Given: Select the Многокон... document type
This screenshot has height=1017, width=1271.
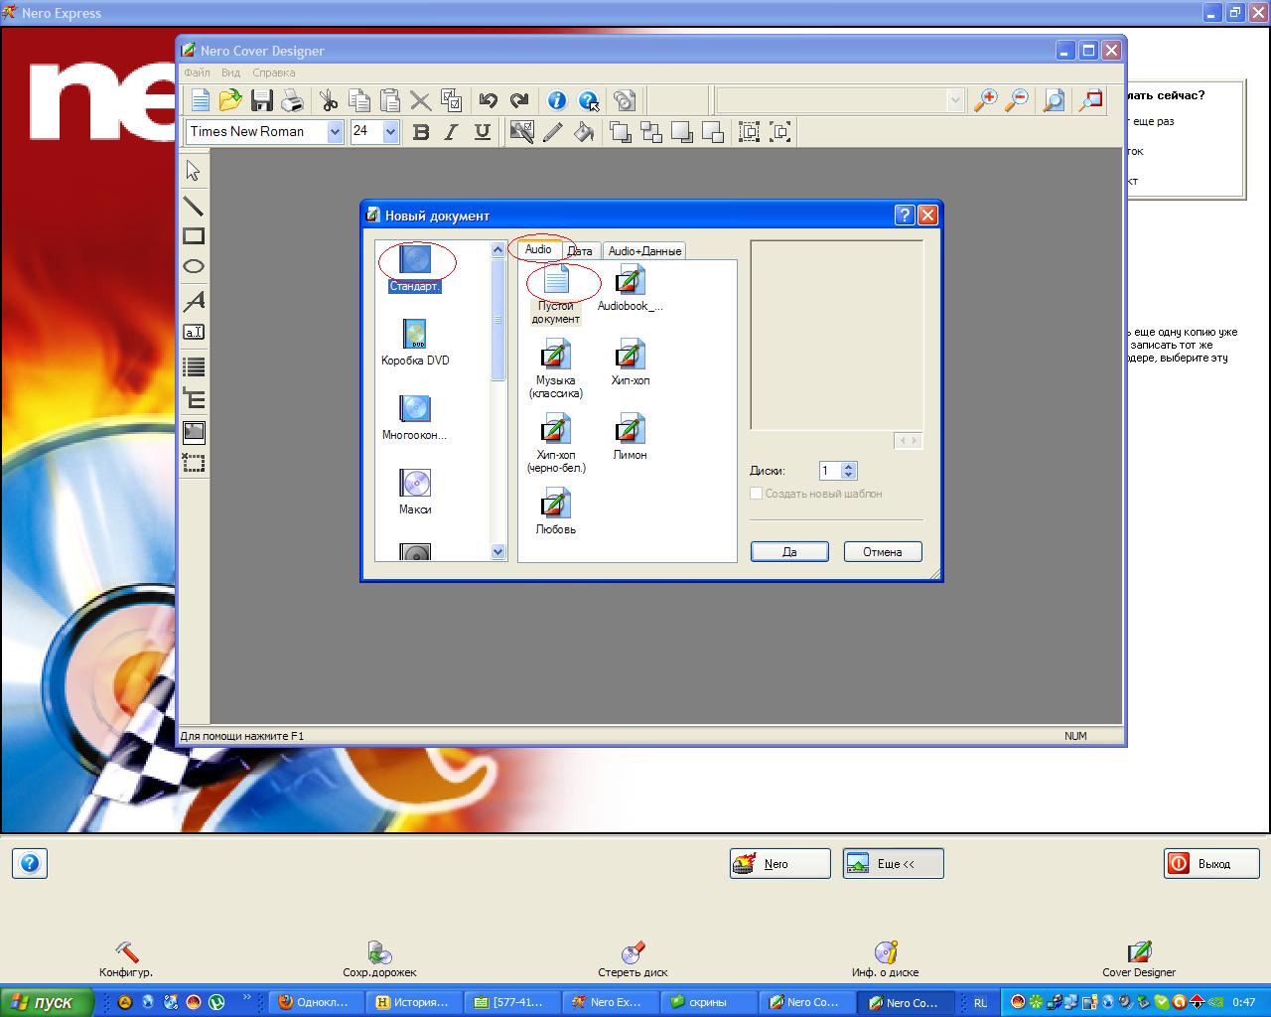Looking at the screenshot, I should tap(415, 417).
